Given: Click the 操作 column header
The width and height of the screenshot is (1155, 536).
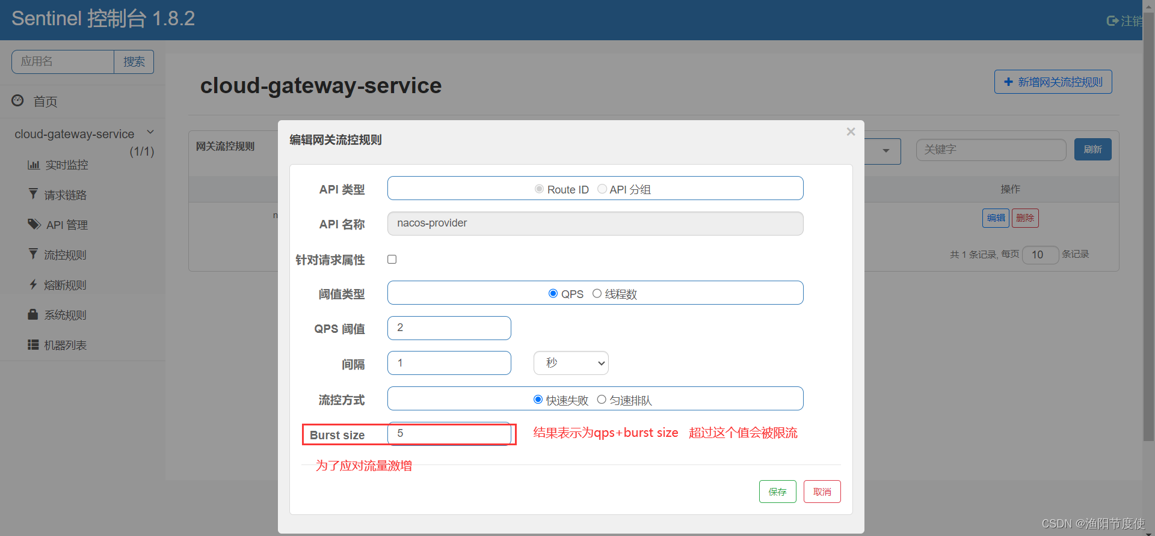Looking at the screenshot, I should [1010, 189].
